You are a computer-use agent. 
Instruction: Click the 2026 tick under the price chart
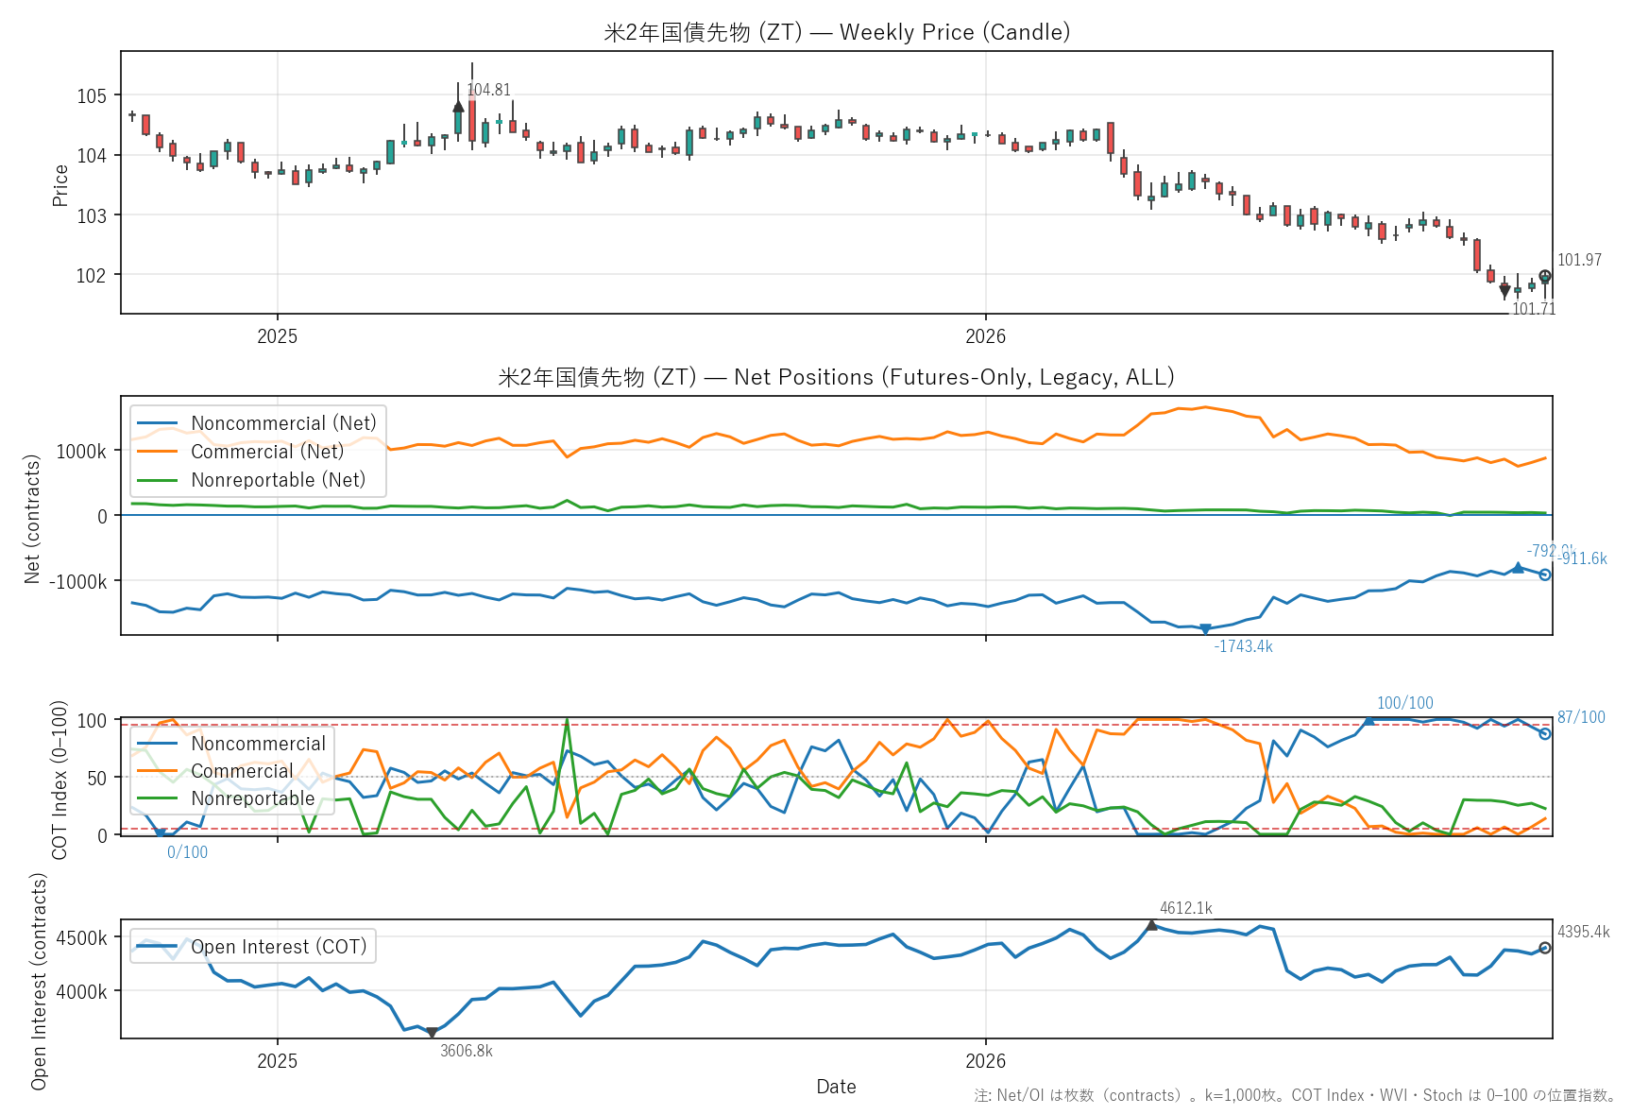(986, 336)
